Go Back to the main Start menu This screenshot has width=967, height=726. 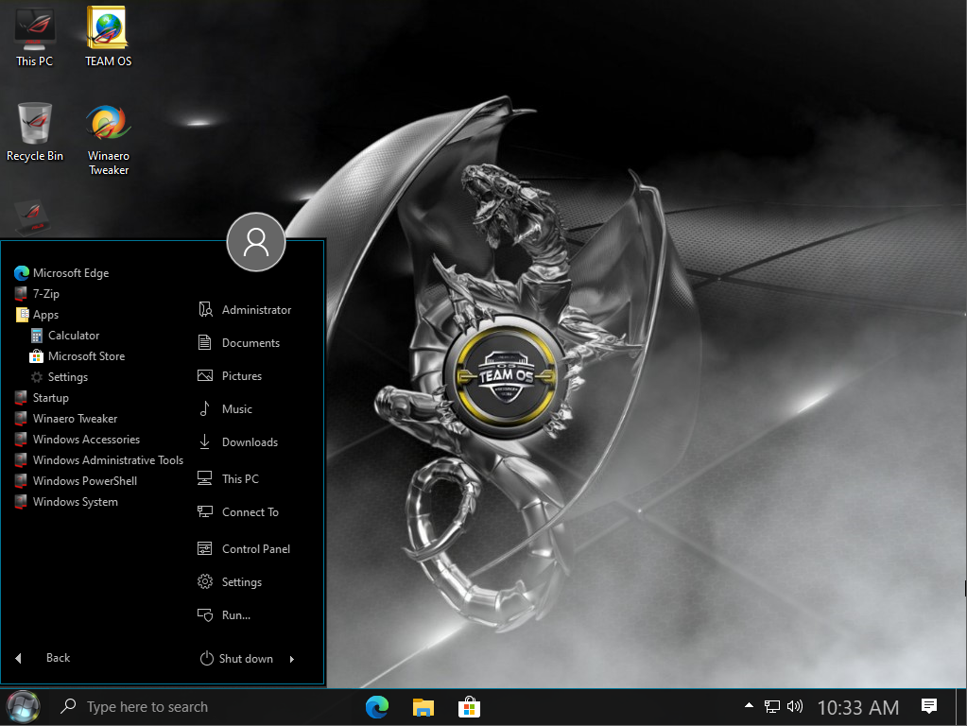pos(43,658)
